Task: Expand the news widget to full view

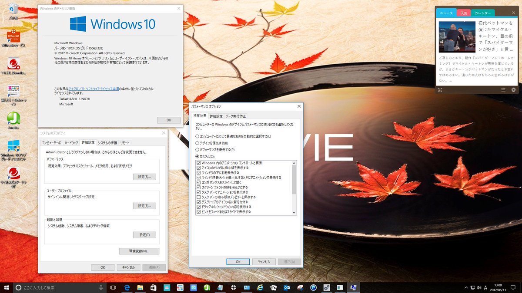Action: tap(440, 90)
